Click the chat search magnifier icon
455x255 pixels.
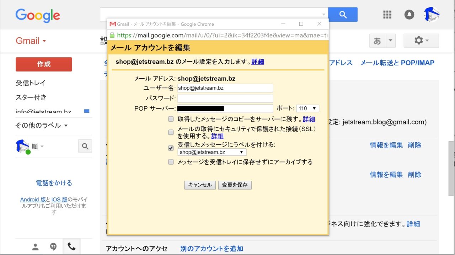coord(85,146)
